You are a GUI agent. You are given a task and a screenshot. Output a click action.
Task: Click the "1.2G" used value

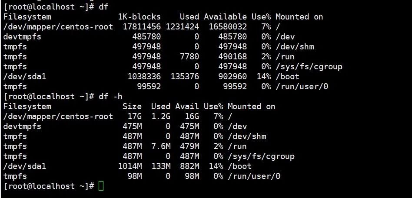(x=161, y=117)
